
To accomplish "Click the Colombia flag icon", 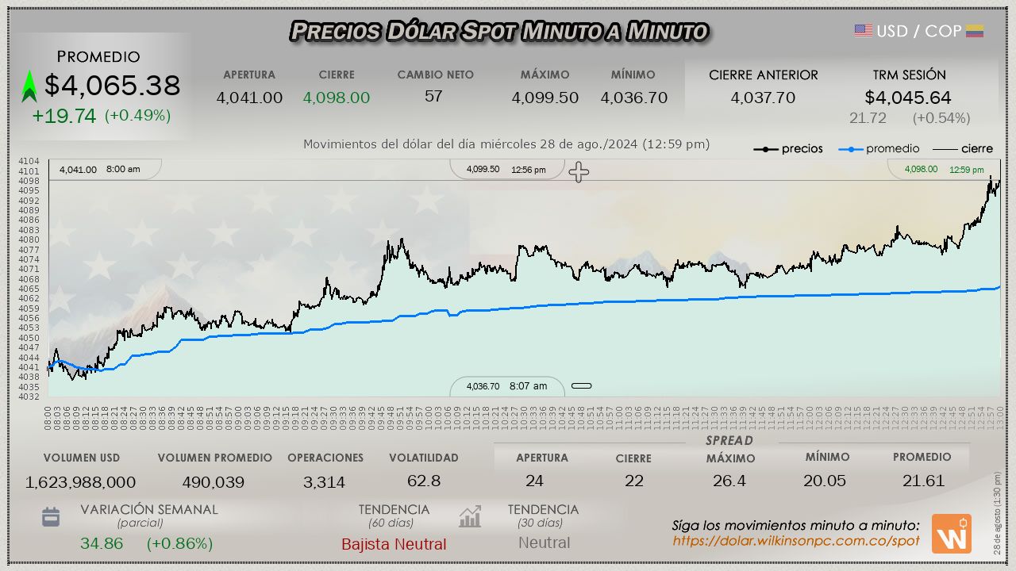I will pyautogui.click(x=975, y=31).
